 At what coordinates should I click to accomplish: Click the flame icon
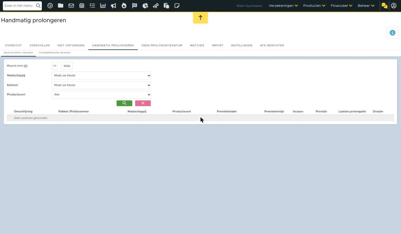[124, 6]
